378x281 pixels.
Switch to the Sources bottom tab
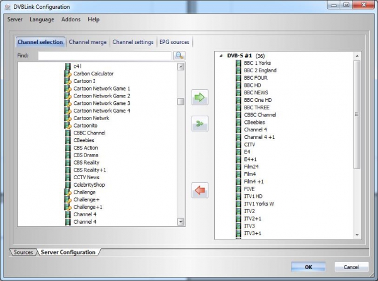pyautogui.click(x=23, y=252)
